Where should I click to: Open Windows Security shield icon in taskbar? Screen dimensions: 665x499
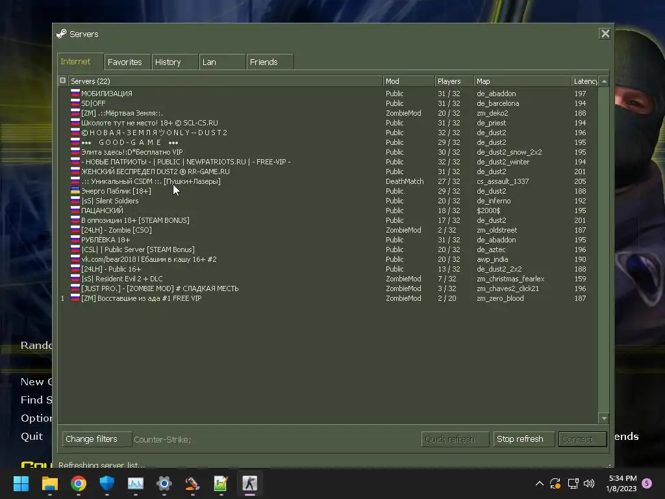coord(107,483)
